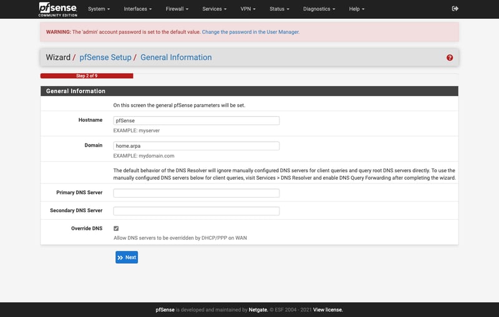Click the Step 2 of 9 progress bar
The image size is (499, 317).
[x=87, y=76]
